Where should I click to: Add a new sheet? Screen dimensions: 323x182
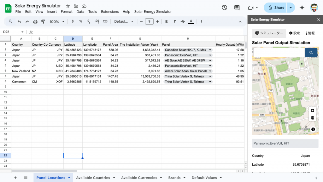pos(15,178)
